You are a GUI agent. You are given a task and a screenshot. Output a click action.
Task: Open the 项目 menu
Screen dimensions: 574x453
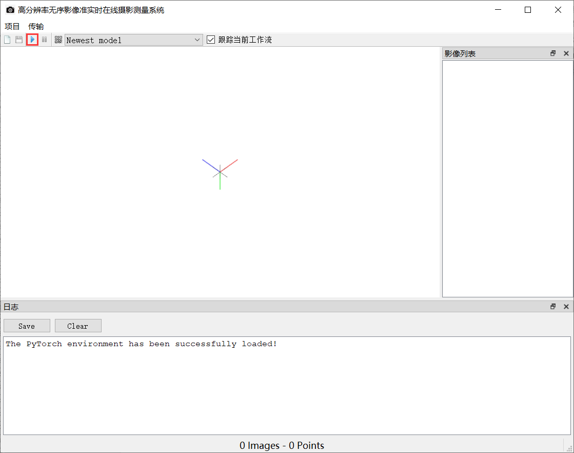(11, 26)
